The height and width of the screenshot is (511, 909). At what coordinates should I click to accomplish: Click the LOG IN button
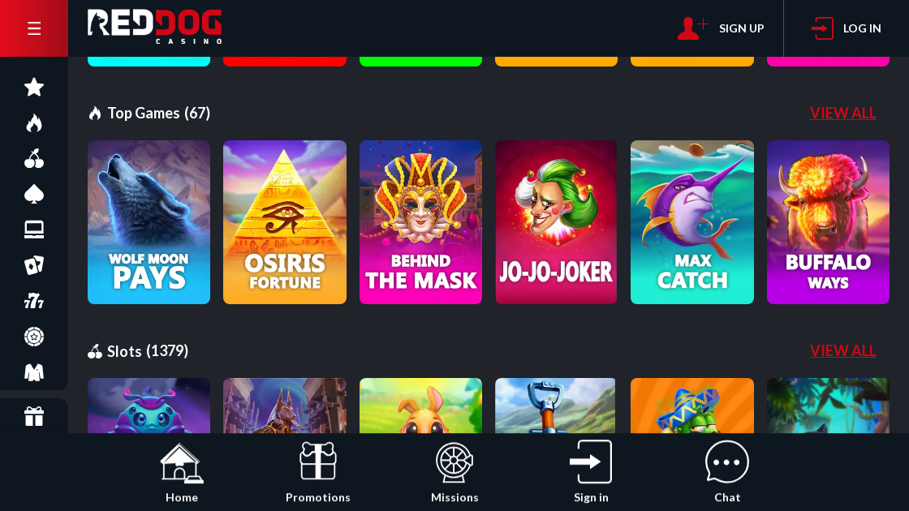click(x=846, y=28)
